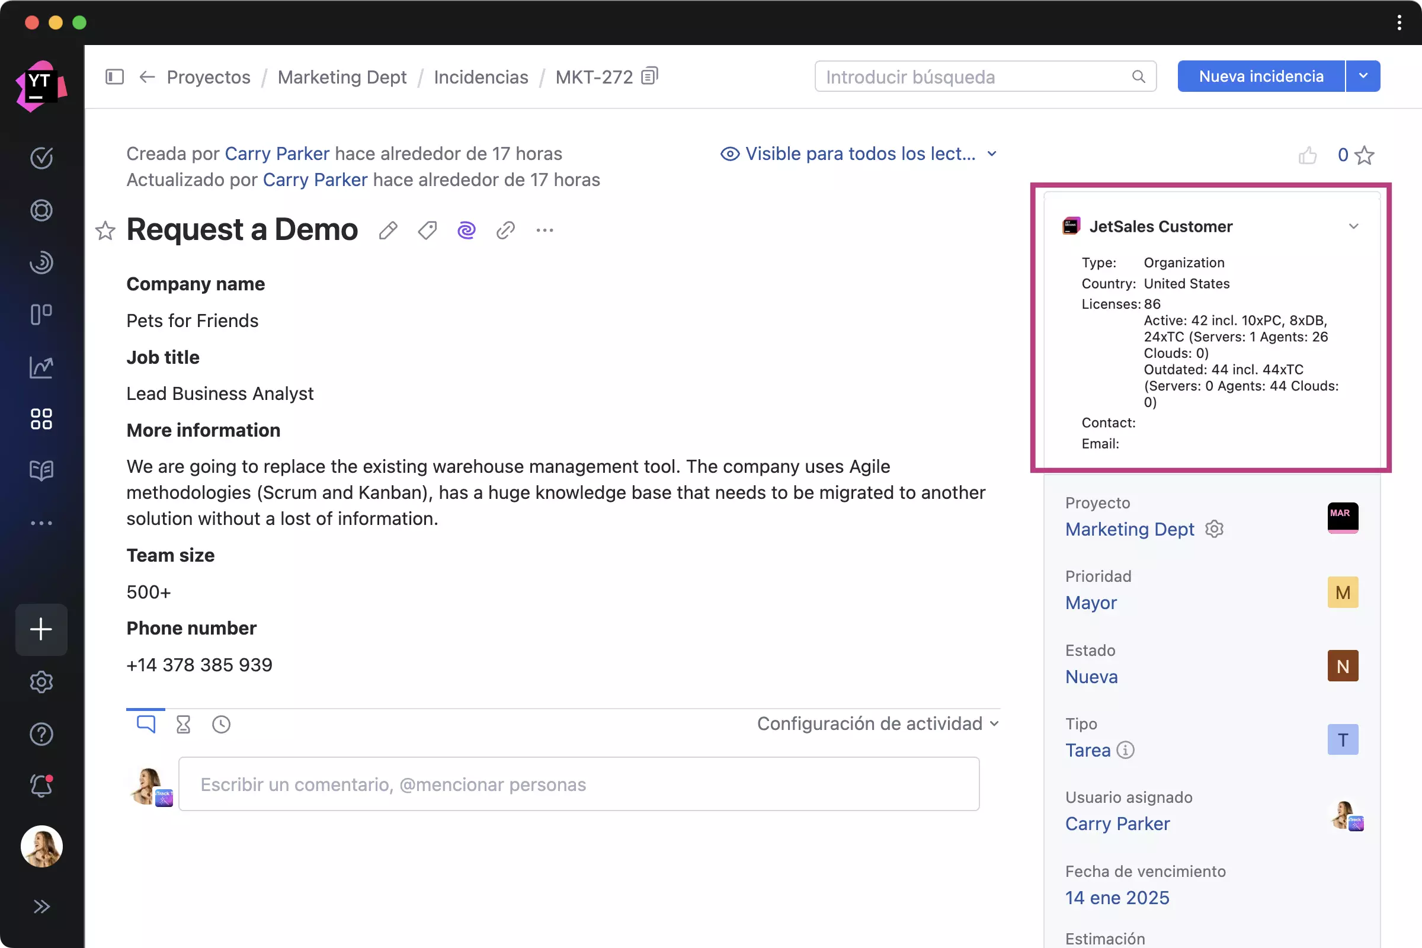Toggle the thumbs up vote button

click(1307, 155)
